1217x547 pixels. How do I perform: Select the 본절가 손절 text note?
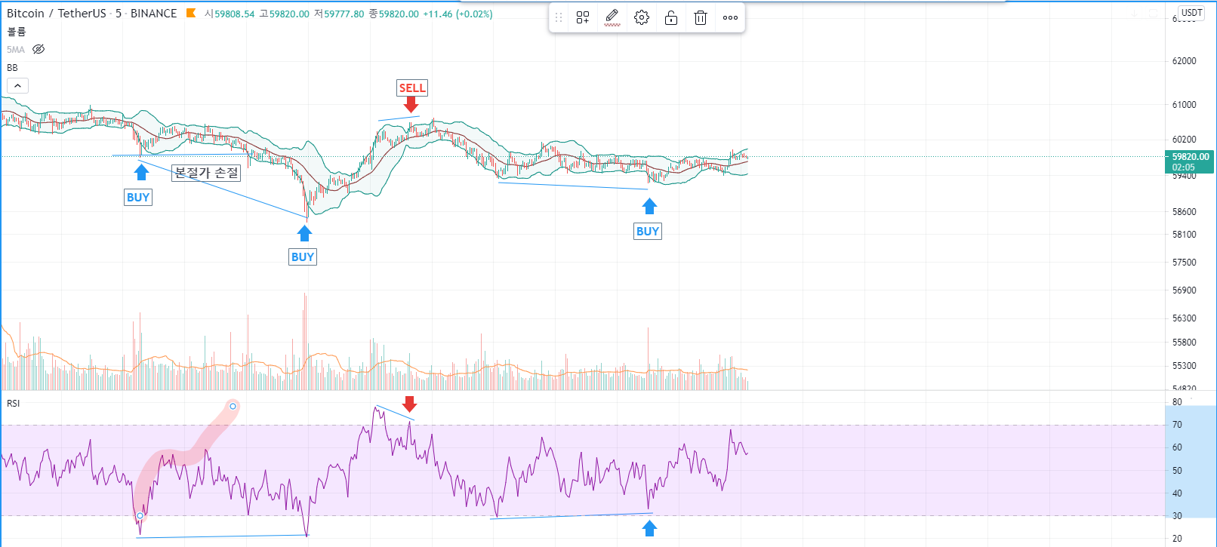(206, 173)
